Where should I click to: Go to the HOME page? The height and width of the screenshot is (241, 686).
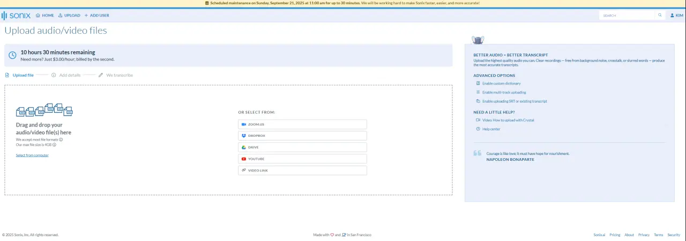[44, 15]
